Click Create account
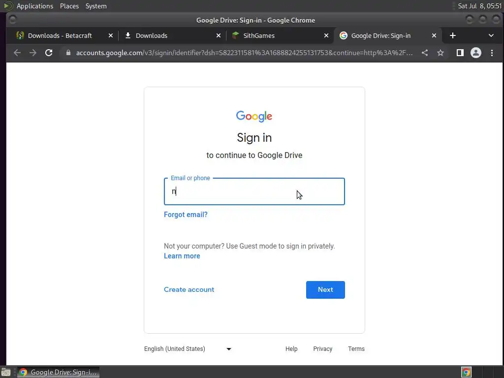 pos(189,289)
